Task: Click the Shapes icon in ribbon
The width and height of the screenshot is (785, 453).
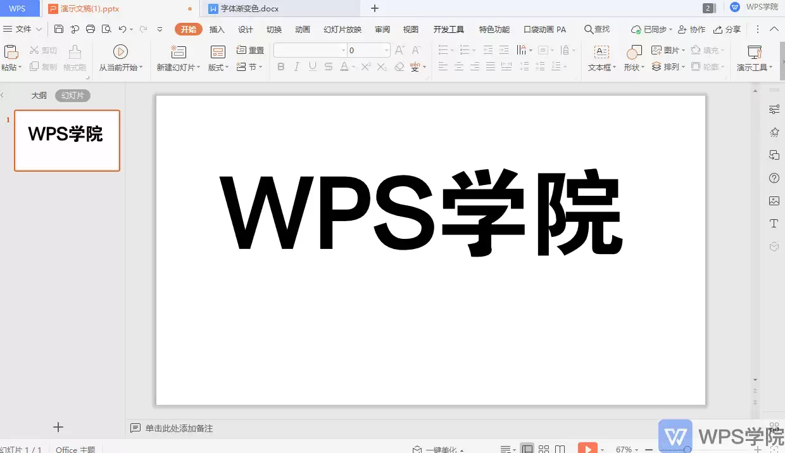Action: click(x=634, y=52)
